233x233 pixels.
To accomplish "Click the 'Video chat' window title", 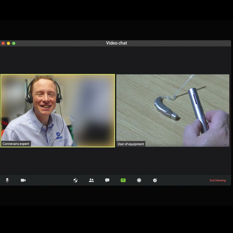I will (116, 43).
